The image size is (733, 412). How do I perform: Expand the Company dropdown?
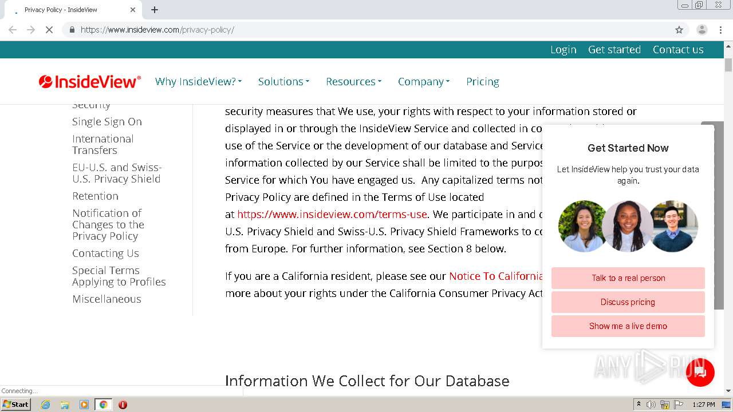(424, 82)
